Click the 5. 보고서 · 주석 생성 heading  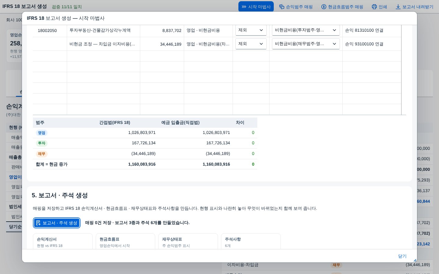click(60, 195)
